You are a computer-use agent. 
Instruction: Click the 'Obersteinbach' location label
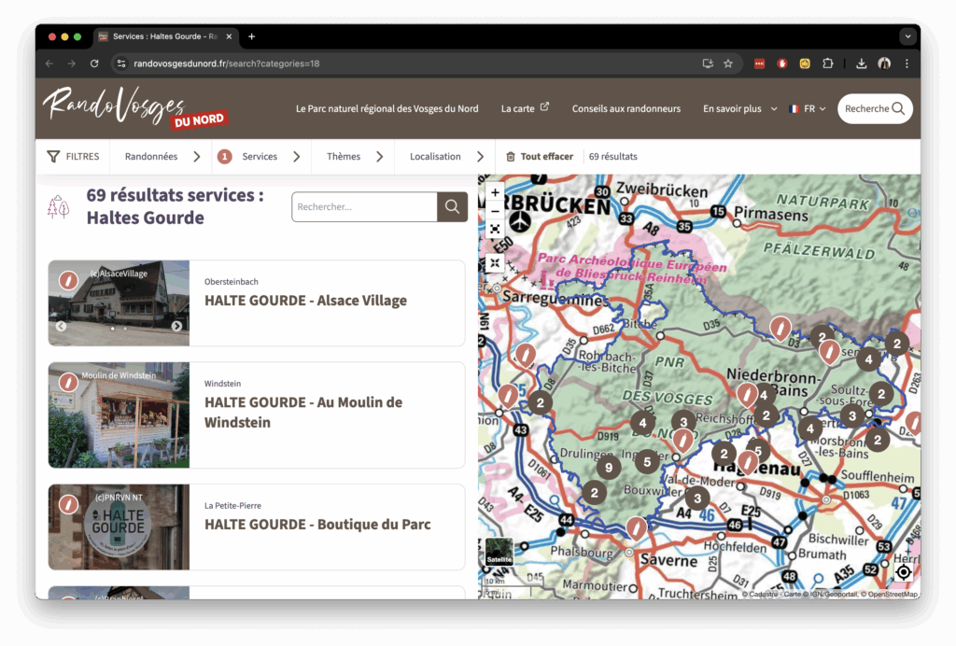tap(232, 282)
